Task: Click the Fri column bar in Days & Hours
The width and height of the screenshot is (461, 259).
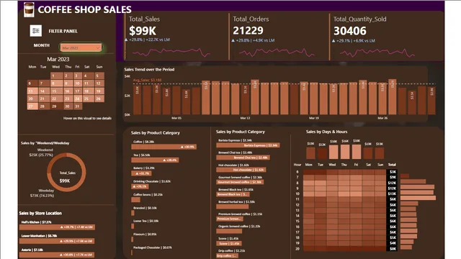Action: (357, 152)
